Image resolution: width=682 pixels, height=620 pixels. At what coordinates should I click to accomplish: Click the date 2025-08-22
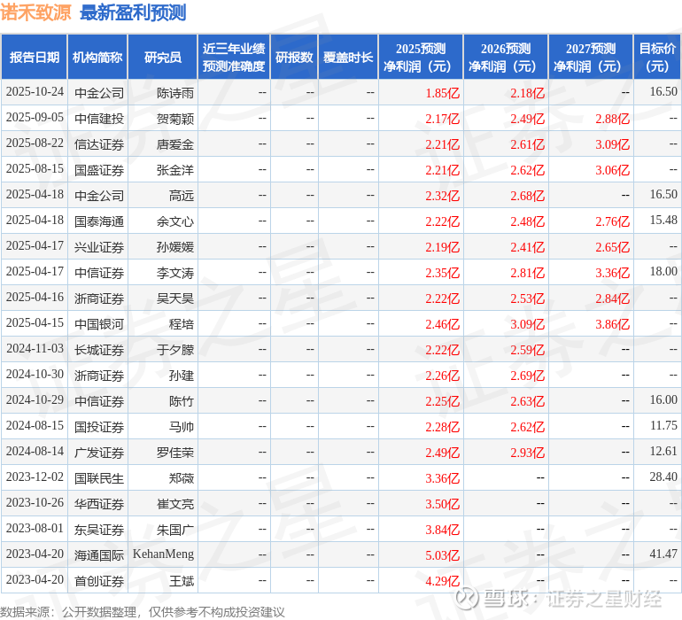35,143
